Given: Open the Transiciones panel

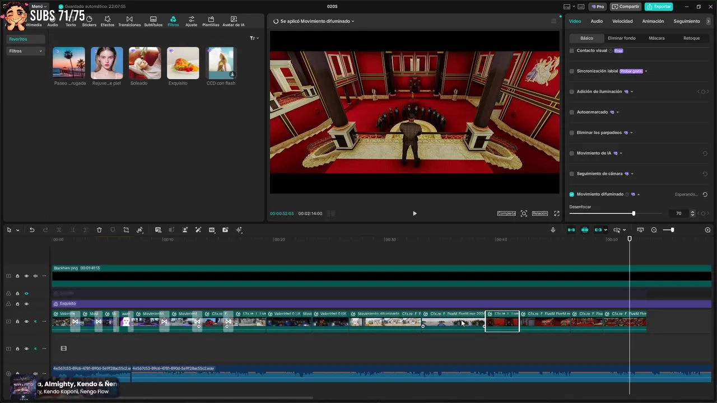Looking at the screenshot, I should tap(129, 21).
